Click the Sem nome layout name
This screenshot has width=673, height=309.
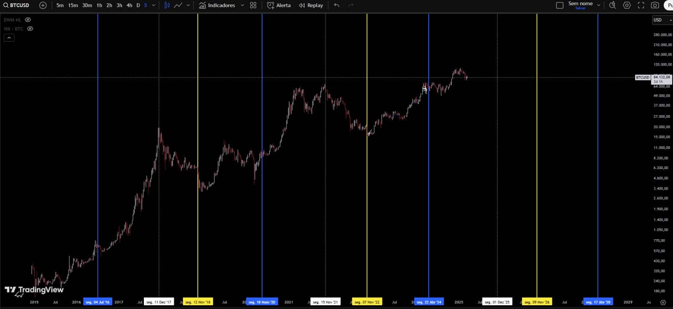pyautogui.click(x=580, y=3)
